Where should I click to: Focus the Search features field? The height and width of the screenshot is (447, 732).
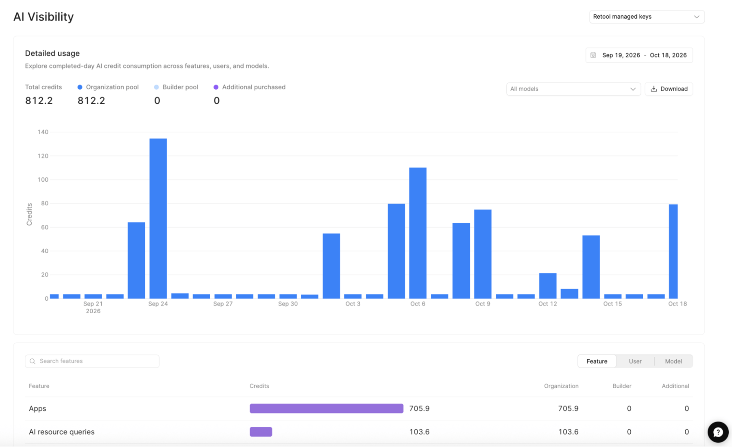92,361
